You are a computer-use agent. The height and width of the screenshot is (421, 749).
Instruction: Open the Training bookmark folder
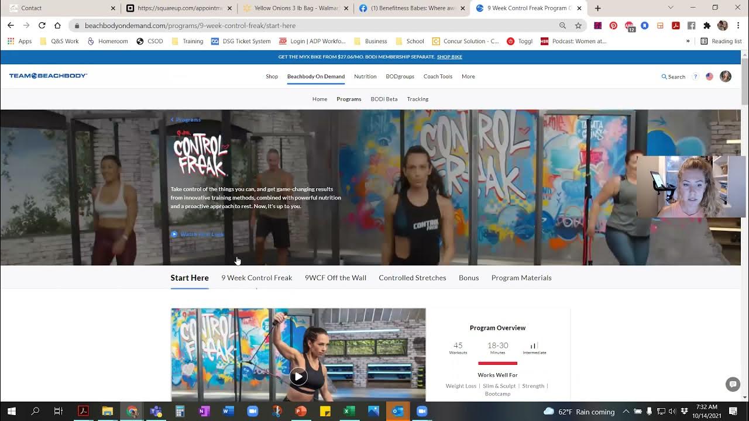coord(187,41)
